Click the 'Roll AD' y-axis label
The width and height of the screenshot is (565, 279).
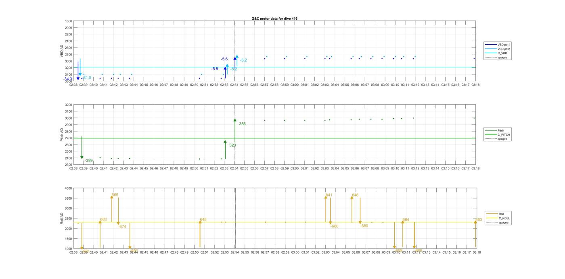point(62,219)
